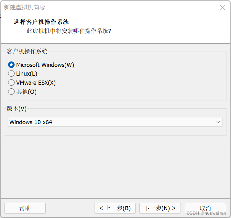Click the 其他(O) label text
Image resolution: width=231 pixels, height=218 pixels.
27,92
